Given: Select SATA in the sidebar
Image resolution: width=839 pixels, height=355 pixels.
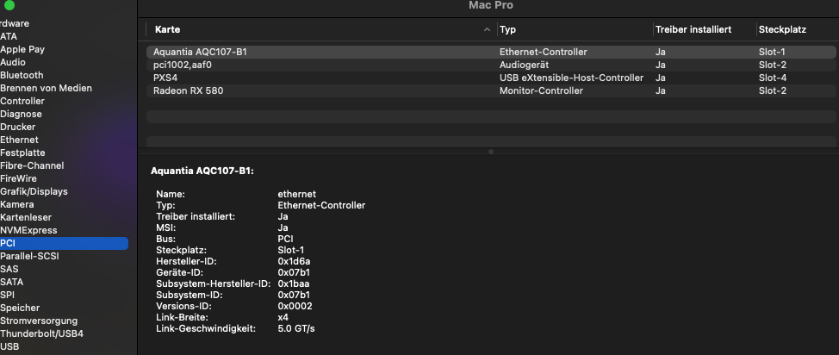Looking at the screenshot, I should coord(11,282).
